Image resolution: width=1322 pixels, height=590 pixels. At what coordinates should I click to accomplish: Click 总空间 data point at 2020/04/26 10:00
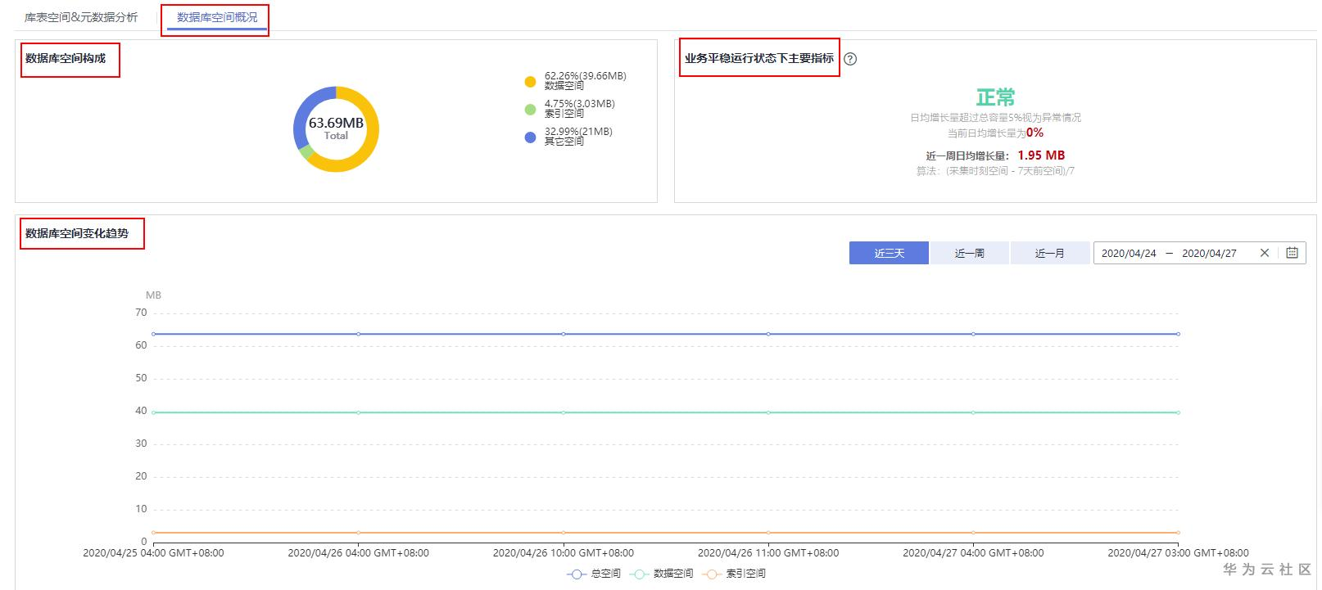[564, 334]
